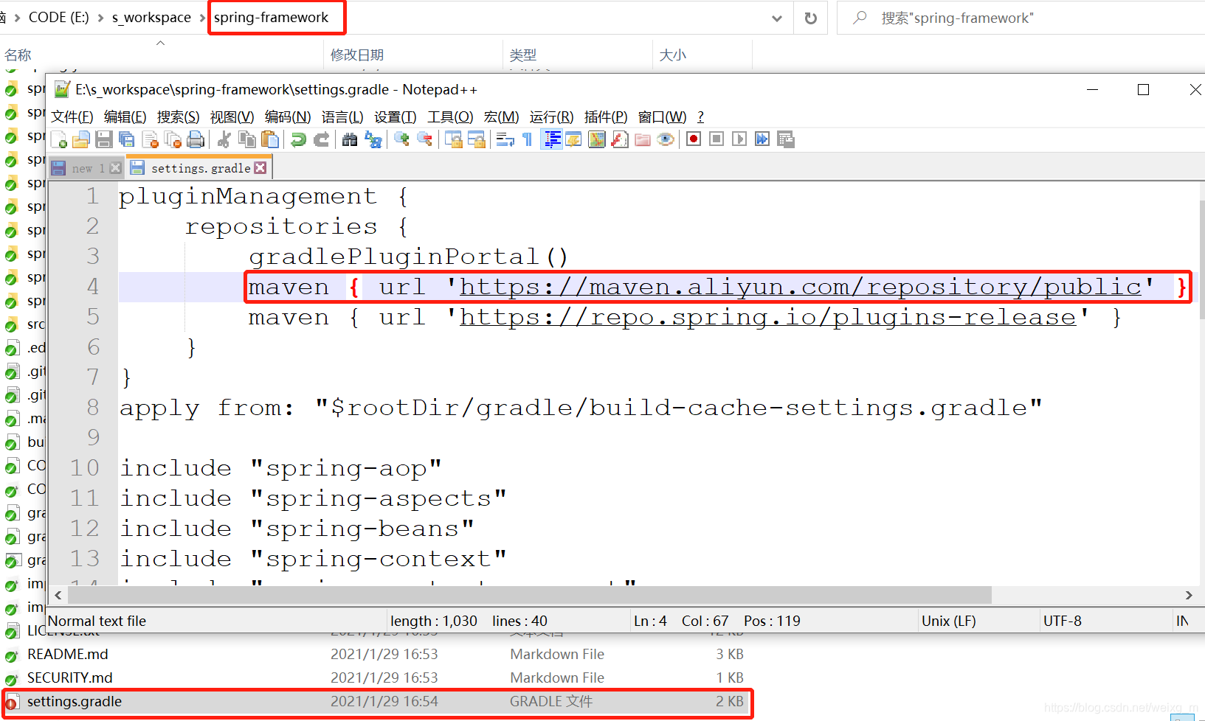Click the Save recorded macro icon
The height and width of the screenshot is (721, 1205).
[786, 139]
